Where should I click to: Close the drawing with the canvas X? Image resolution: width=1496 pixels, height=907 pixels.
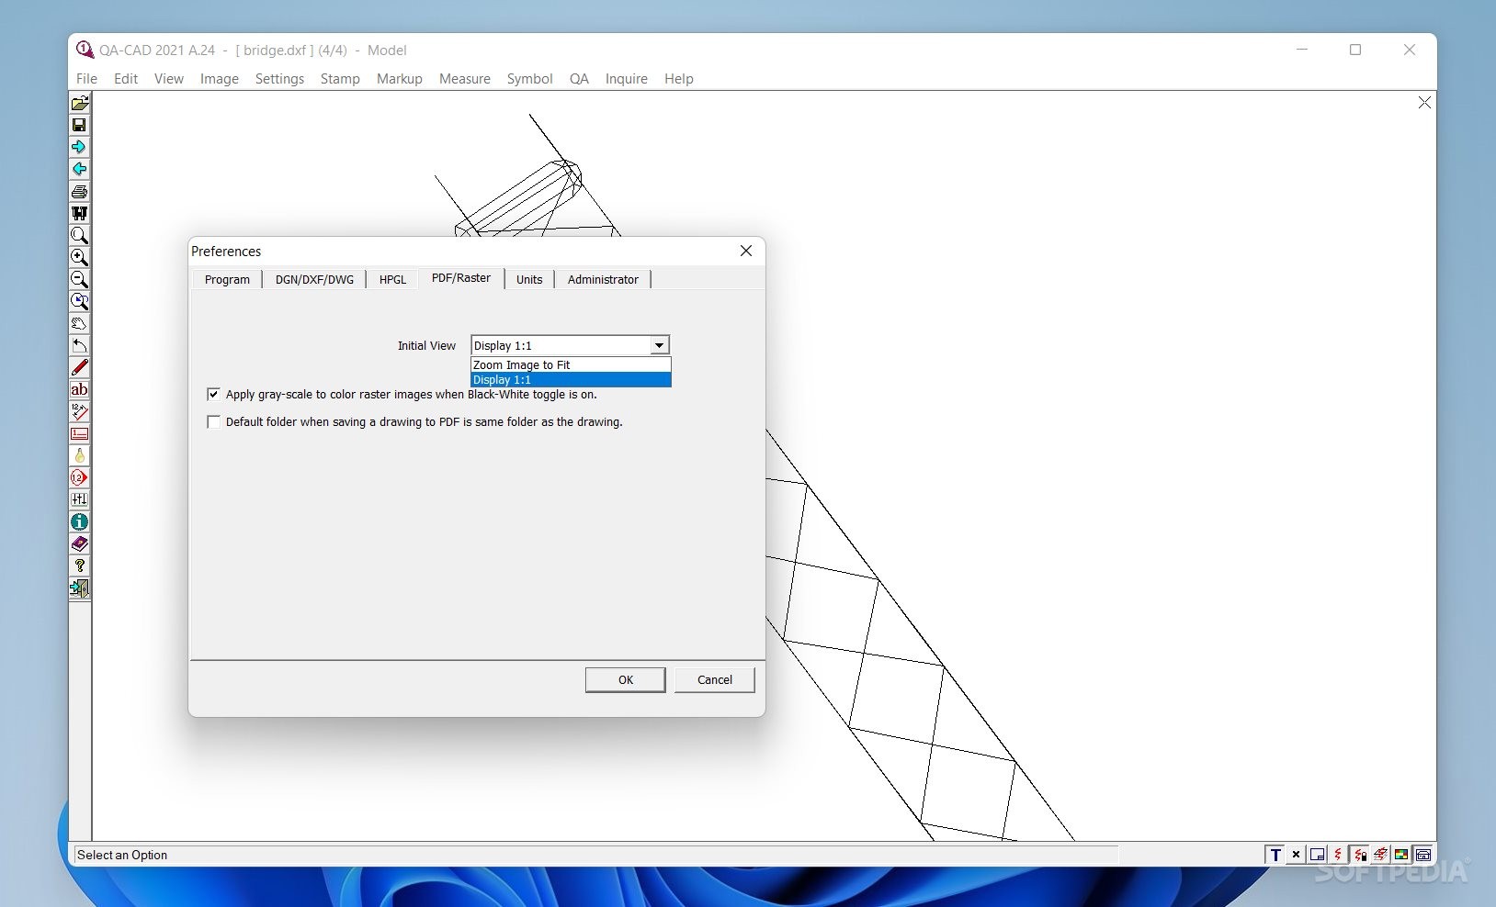pos(1424,103)
